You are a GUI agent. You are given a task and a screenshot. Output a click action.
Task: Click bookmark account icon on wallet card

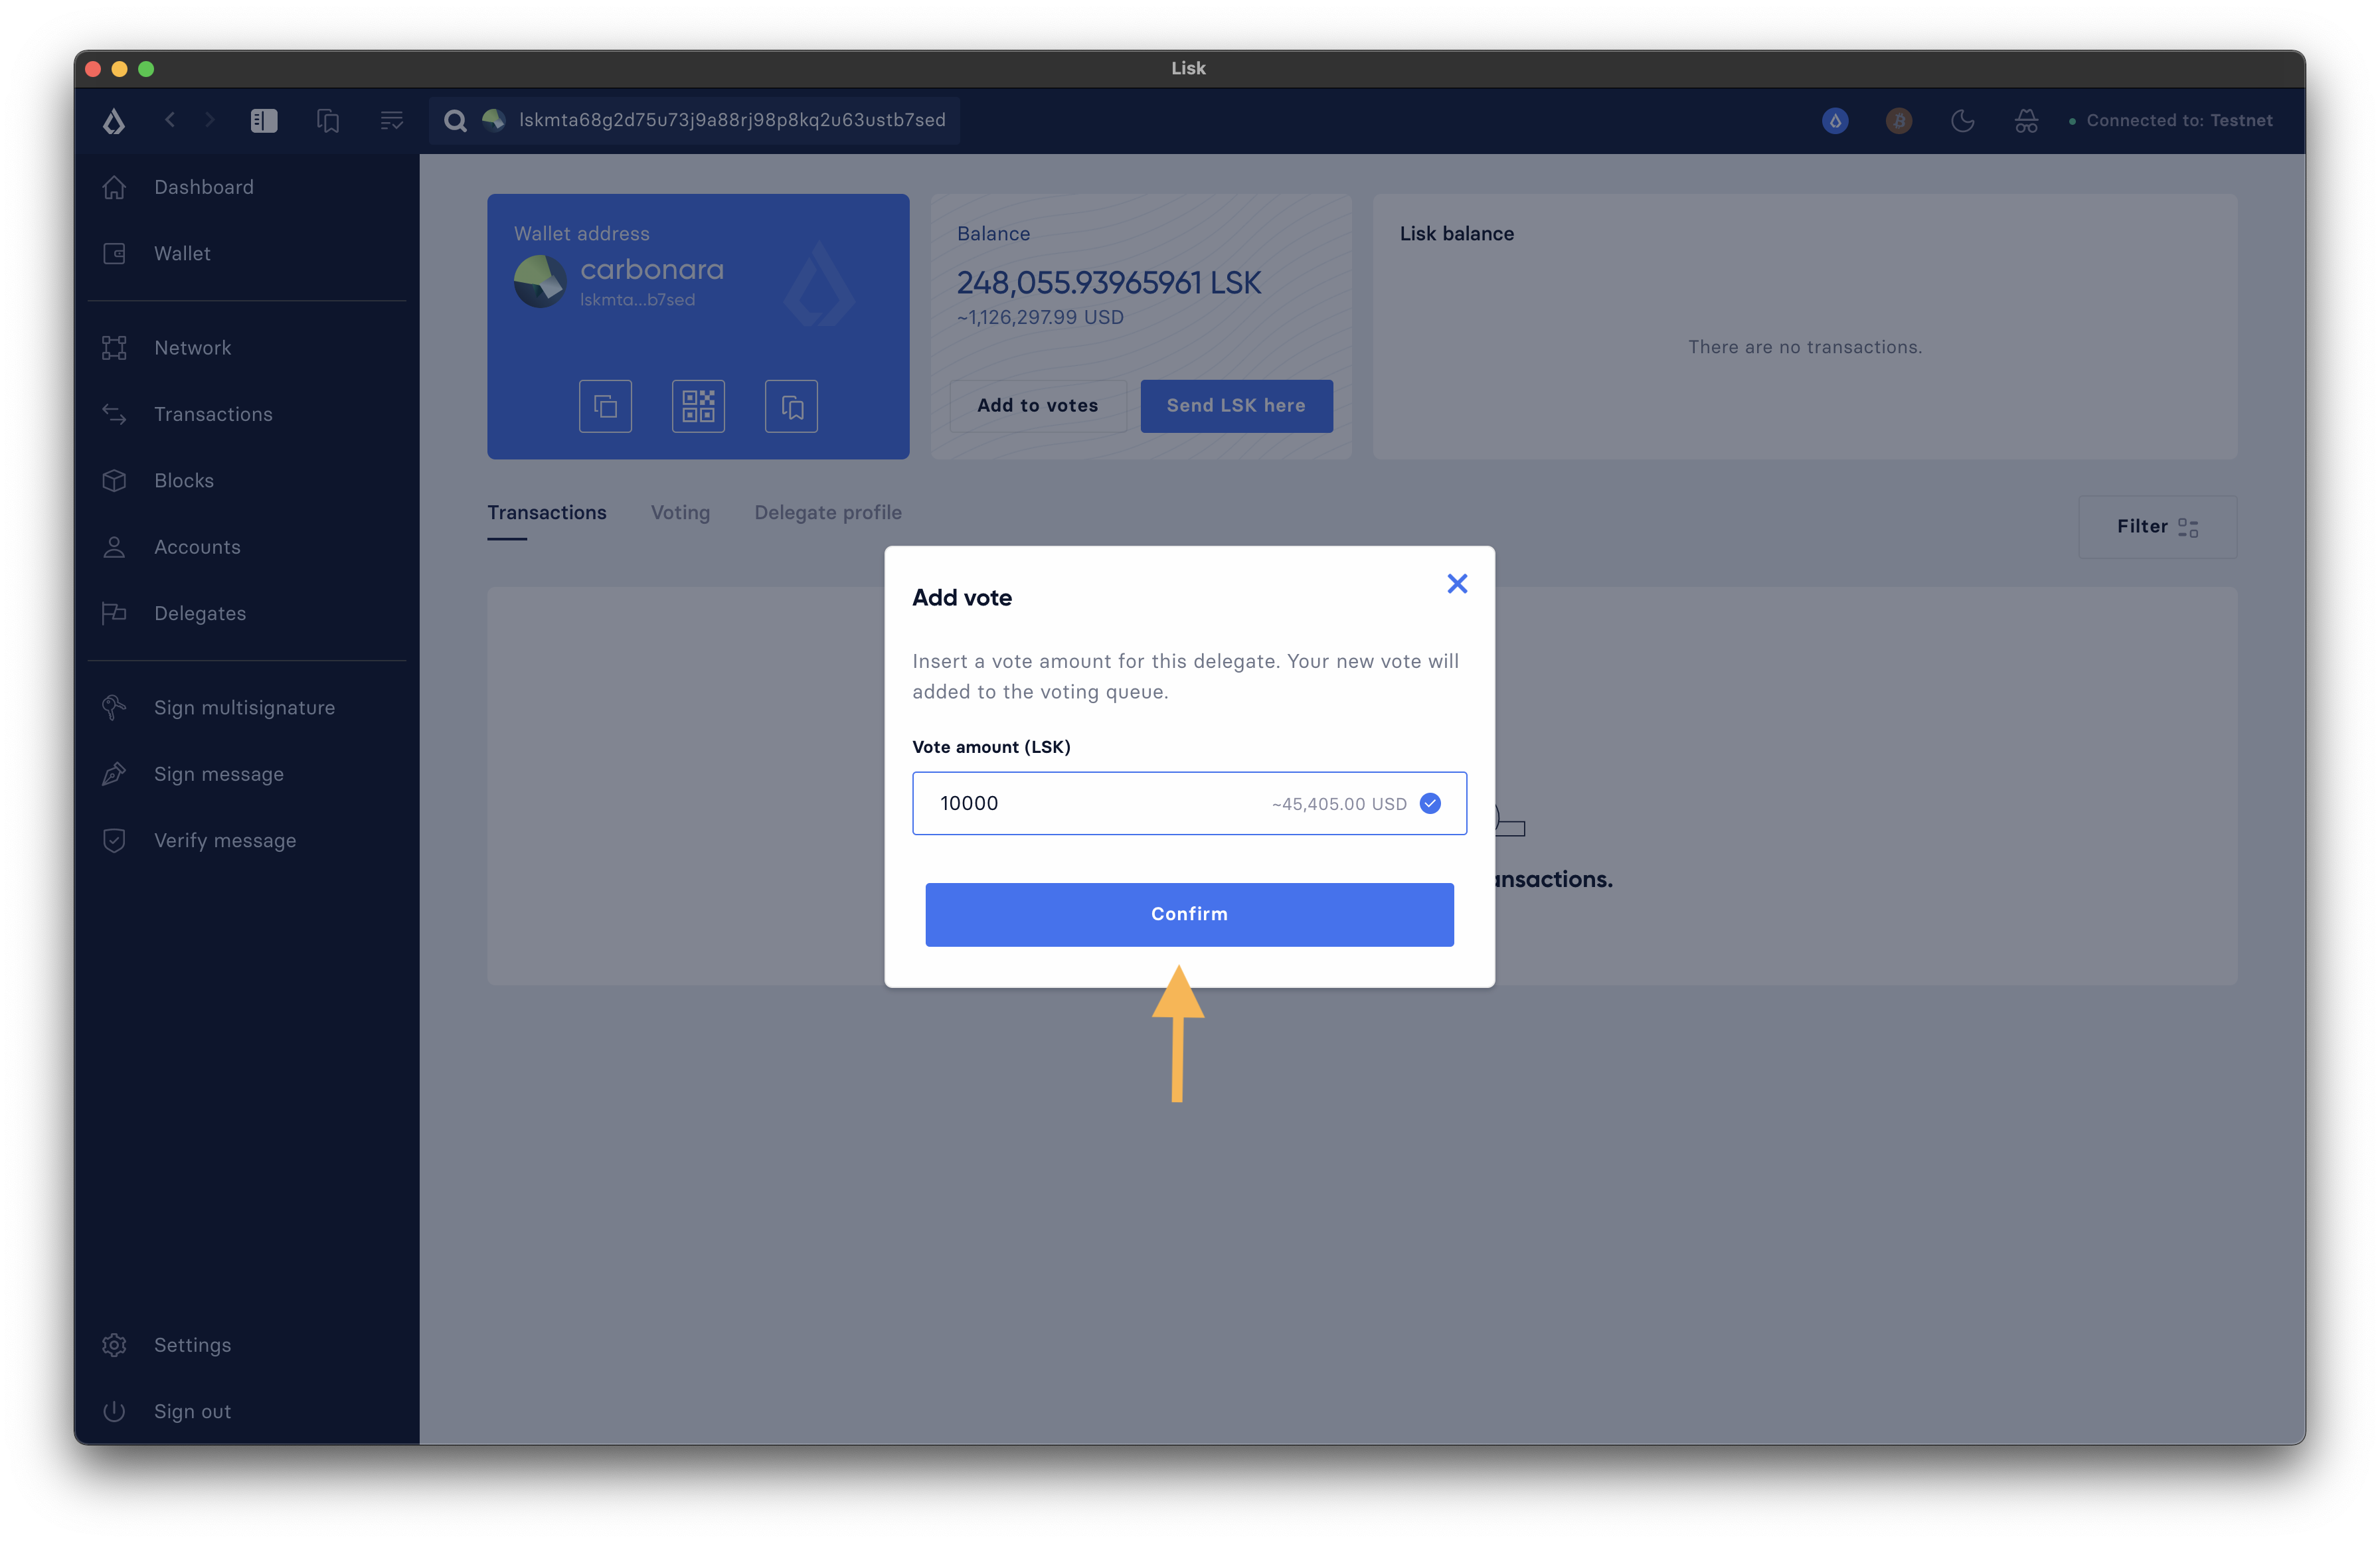coord(791,406)
